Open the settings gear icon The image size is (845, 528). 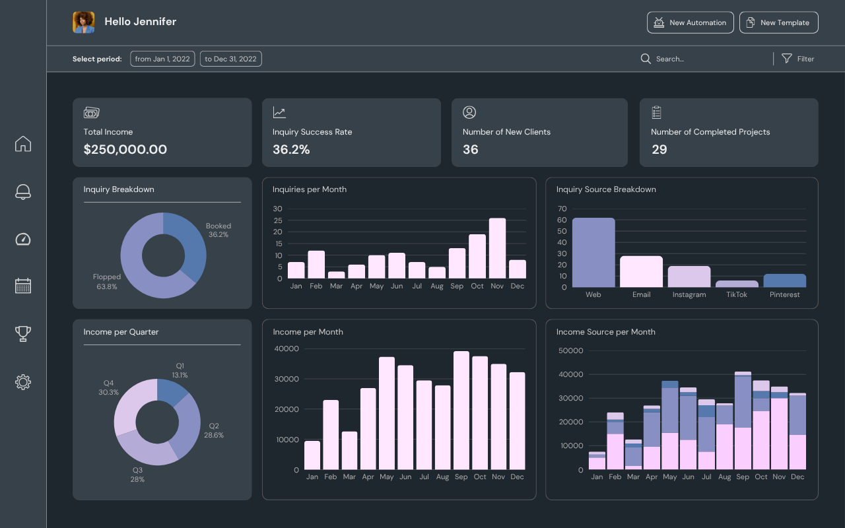pyautogui.click(x=23, y=381)
